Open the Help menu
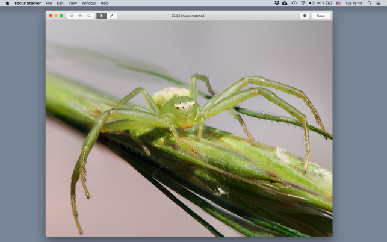 point(104,3)
